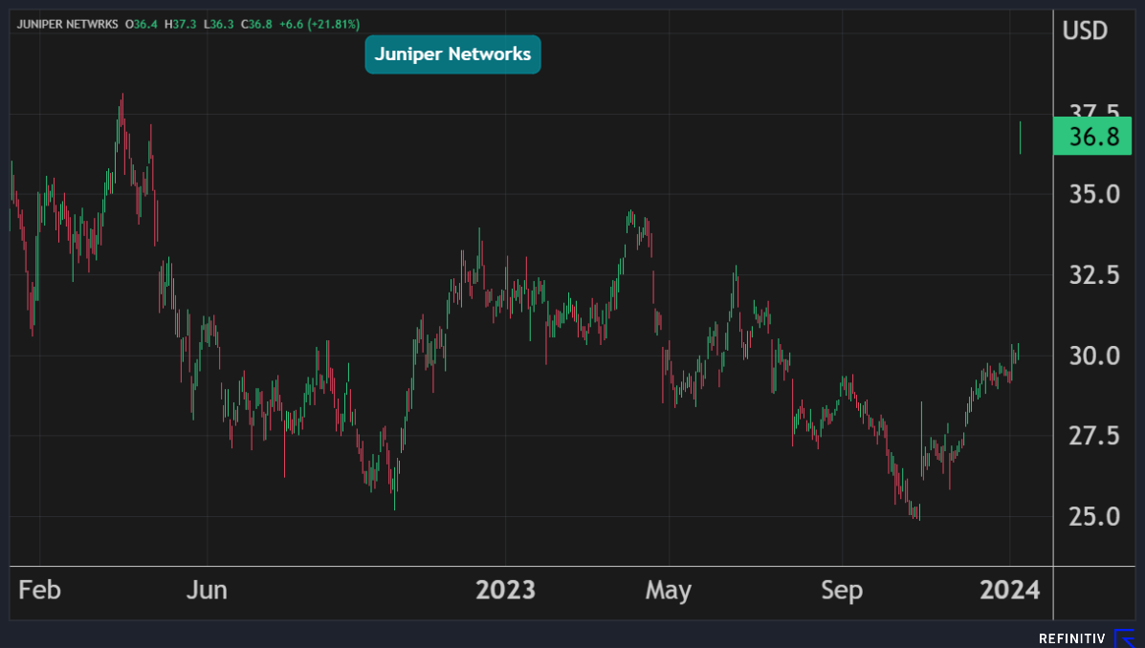Select the teal Juniper Networks label
This screenshot has width=1145, height=648.
click(x=452, y=54)
